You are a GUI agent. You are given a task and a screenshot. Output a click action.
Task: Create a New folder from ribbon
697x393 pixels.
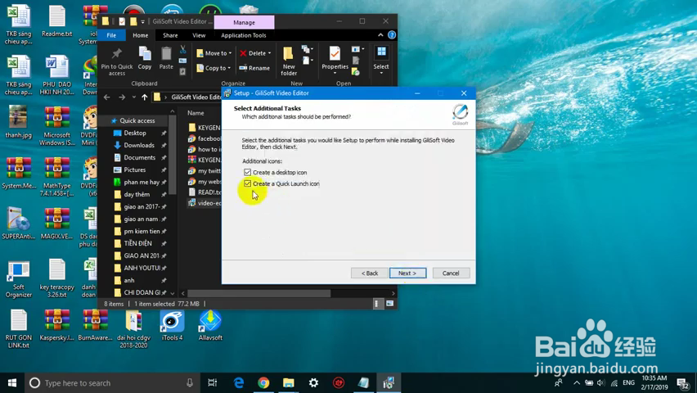coord(289,61)
